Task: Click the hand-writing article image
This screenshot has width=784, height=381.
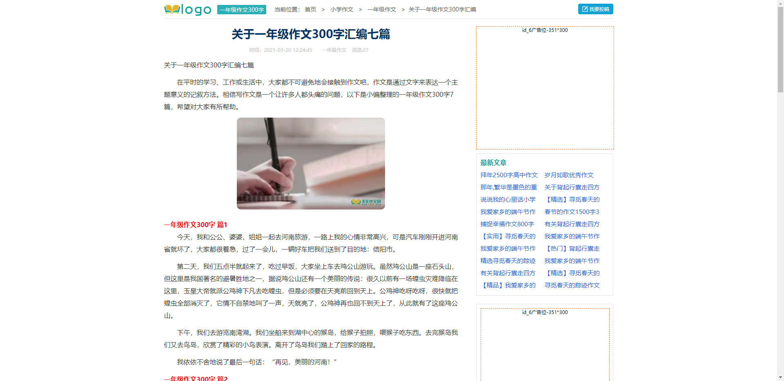Action: pos(311,163)
